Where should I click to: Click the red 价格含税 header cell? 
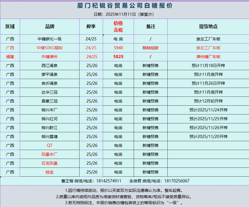118,27
